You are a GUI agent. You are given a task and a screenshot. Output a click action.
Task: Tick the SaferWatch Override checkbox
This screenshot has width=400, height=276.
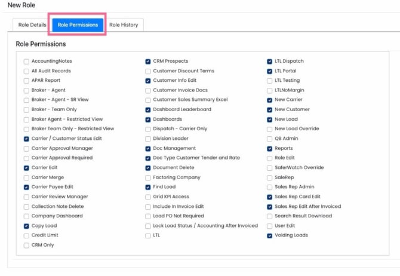[270, 168]
